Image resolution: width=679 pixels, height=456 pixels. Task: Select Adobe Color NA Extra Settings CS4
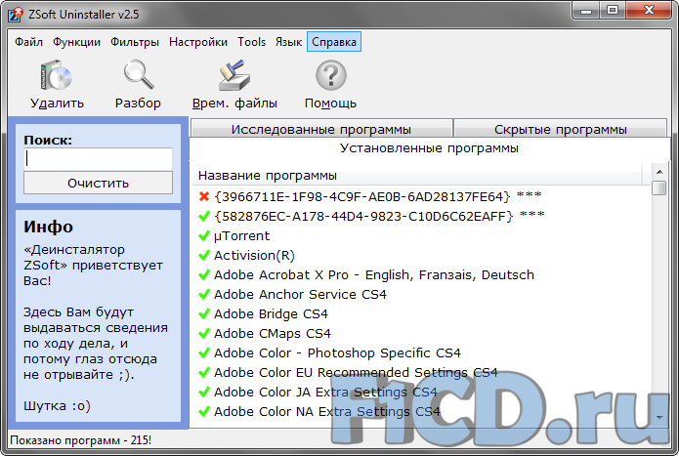click(x=327, y=411)
